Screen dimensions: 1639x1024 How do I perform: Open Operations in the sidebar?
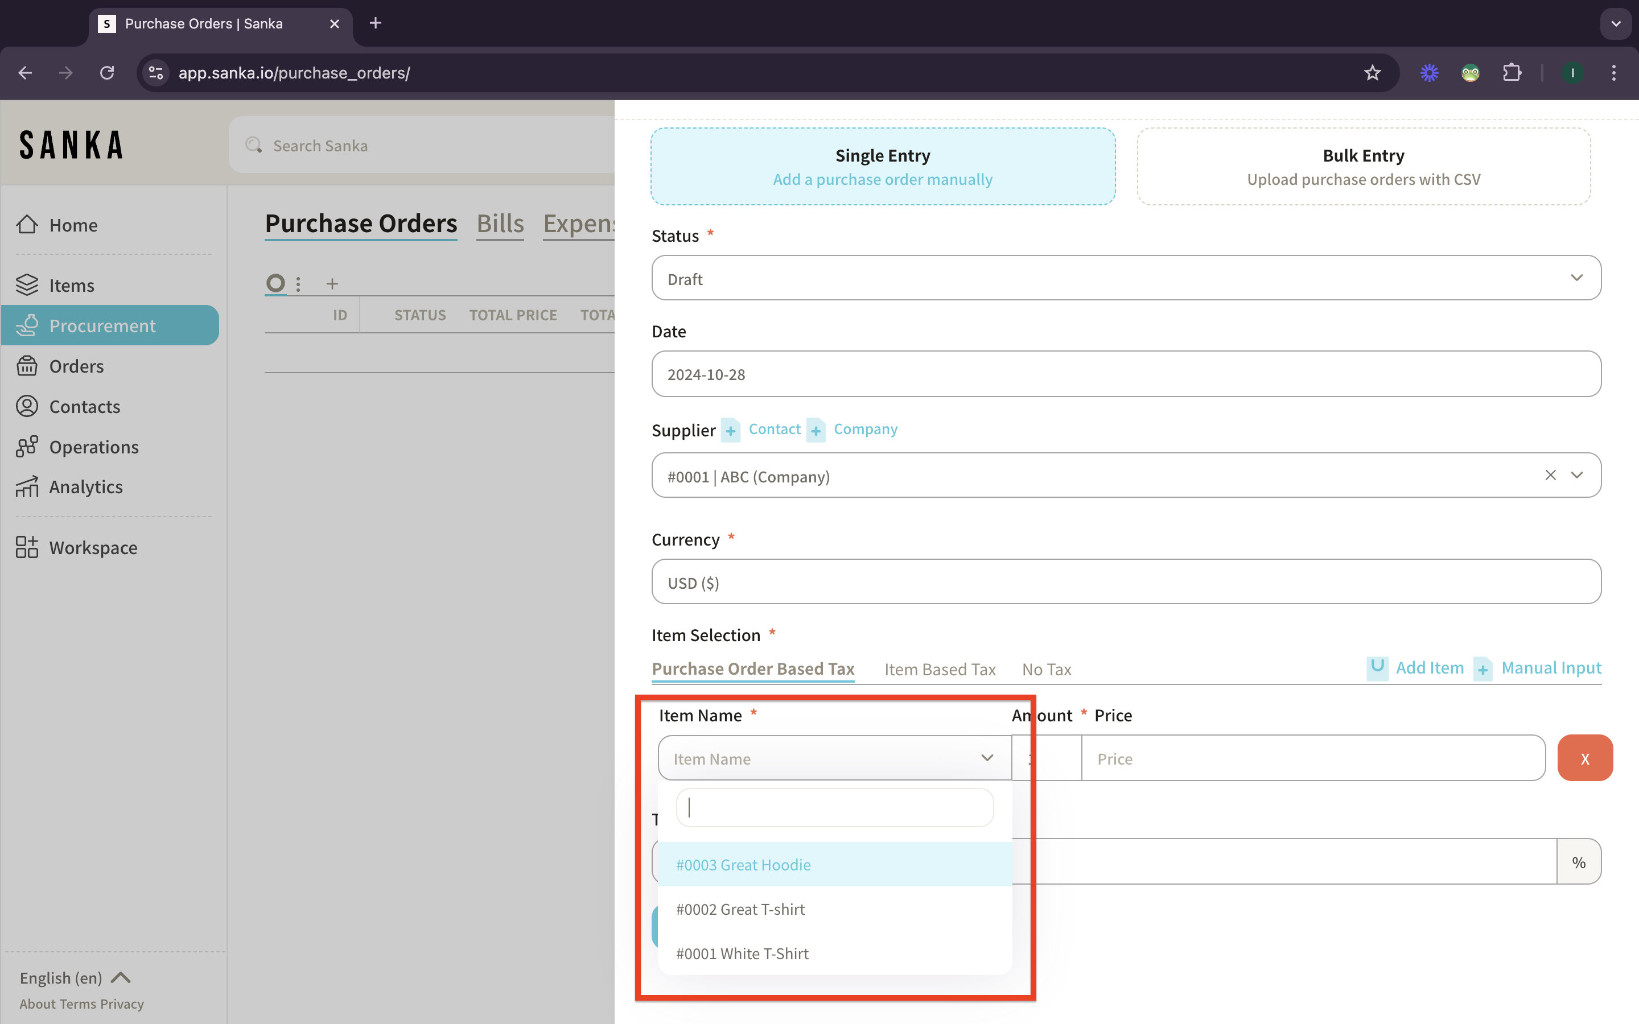(x=93, y=447)
